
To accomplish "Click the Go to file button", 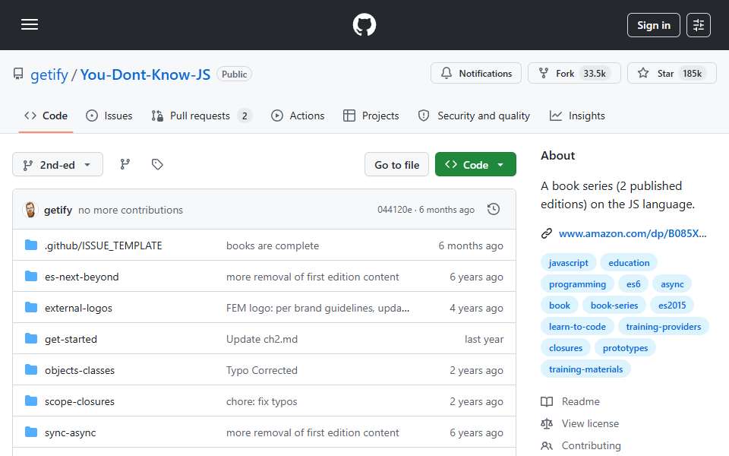I will point(396,165).
